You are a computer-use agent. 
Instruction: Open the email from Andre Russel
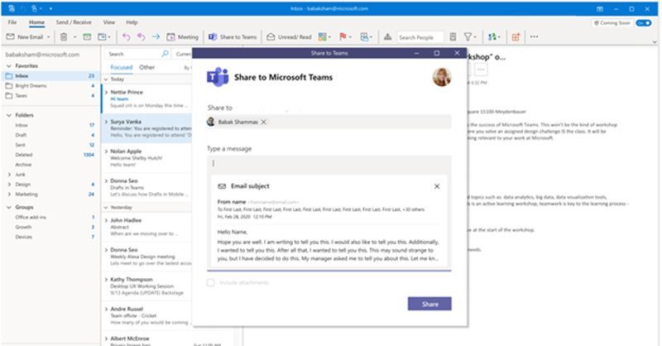[x=147, y=315]
